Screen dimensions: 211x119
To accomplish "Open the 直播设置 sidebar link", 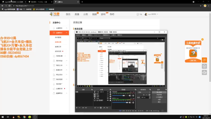I will tap(58, 42).
